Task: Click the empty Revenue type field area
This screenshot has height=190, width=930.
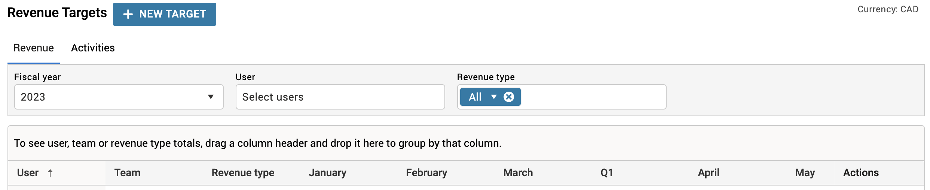Action: 593,97
